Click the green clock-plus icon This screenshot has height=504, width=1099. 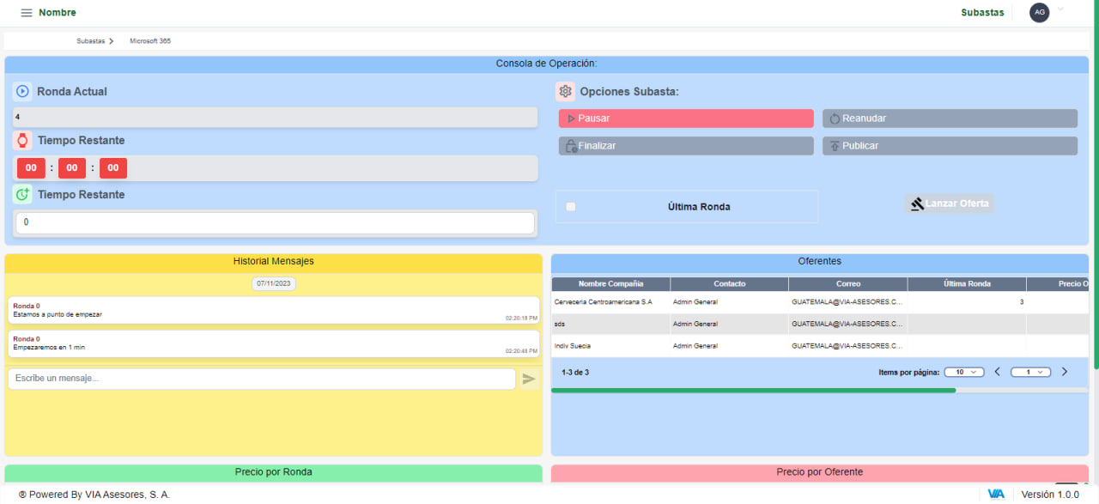(22, 195)
